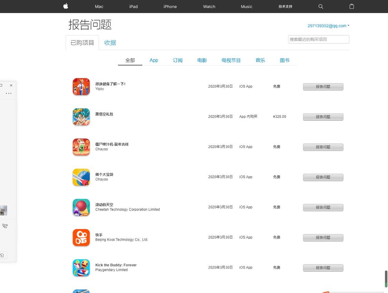Click the 快手 title text

tap(99, 235)
